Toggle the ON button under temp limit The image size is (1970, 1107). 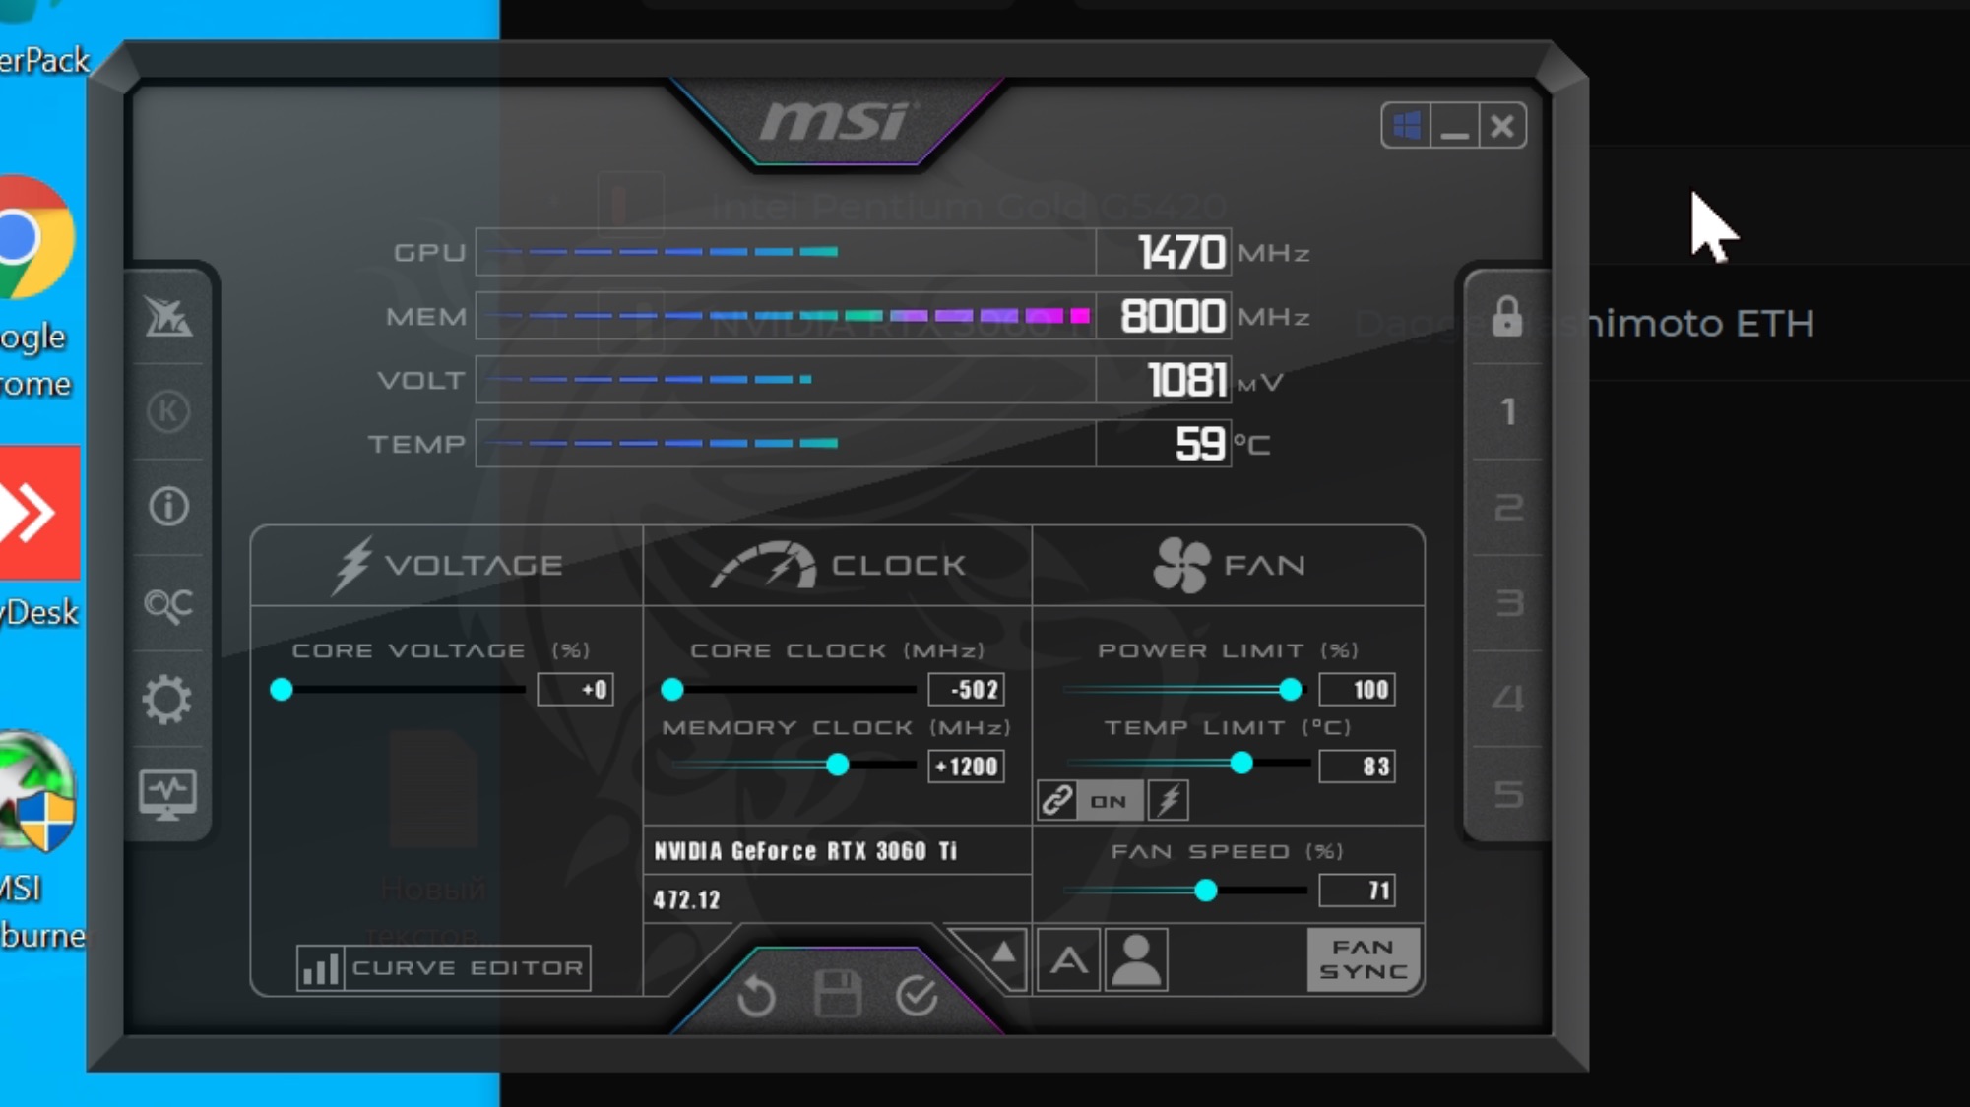[1110, 800]
